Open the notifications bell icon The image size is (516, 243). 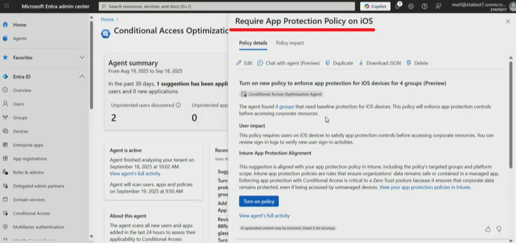tap(397, 7)
